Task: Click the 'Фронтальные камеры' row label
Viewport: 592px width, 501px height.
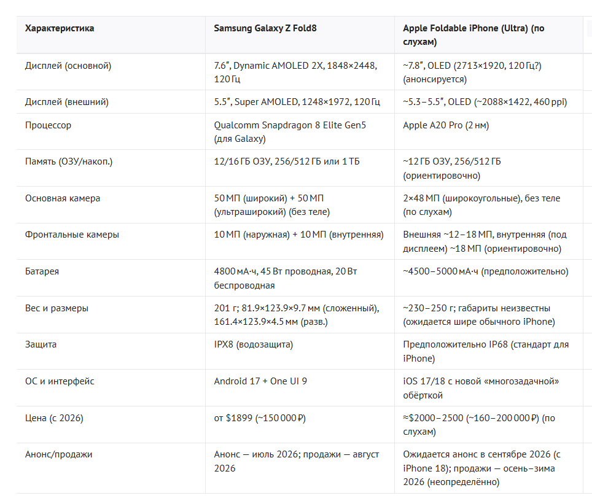Action: point(72,235)
